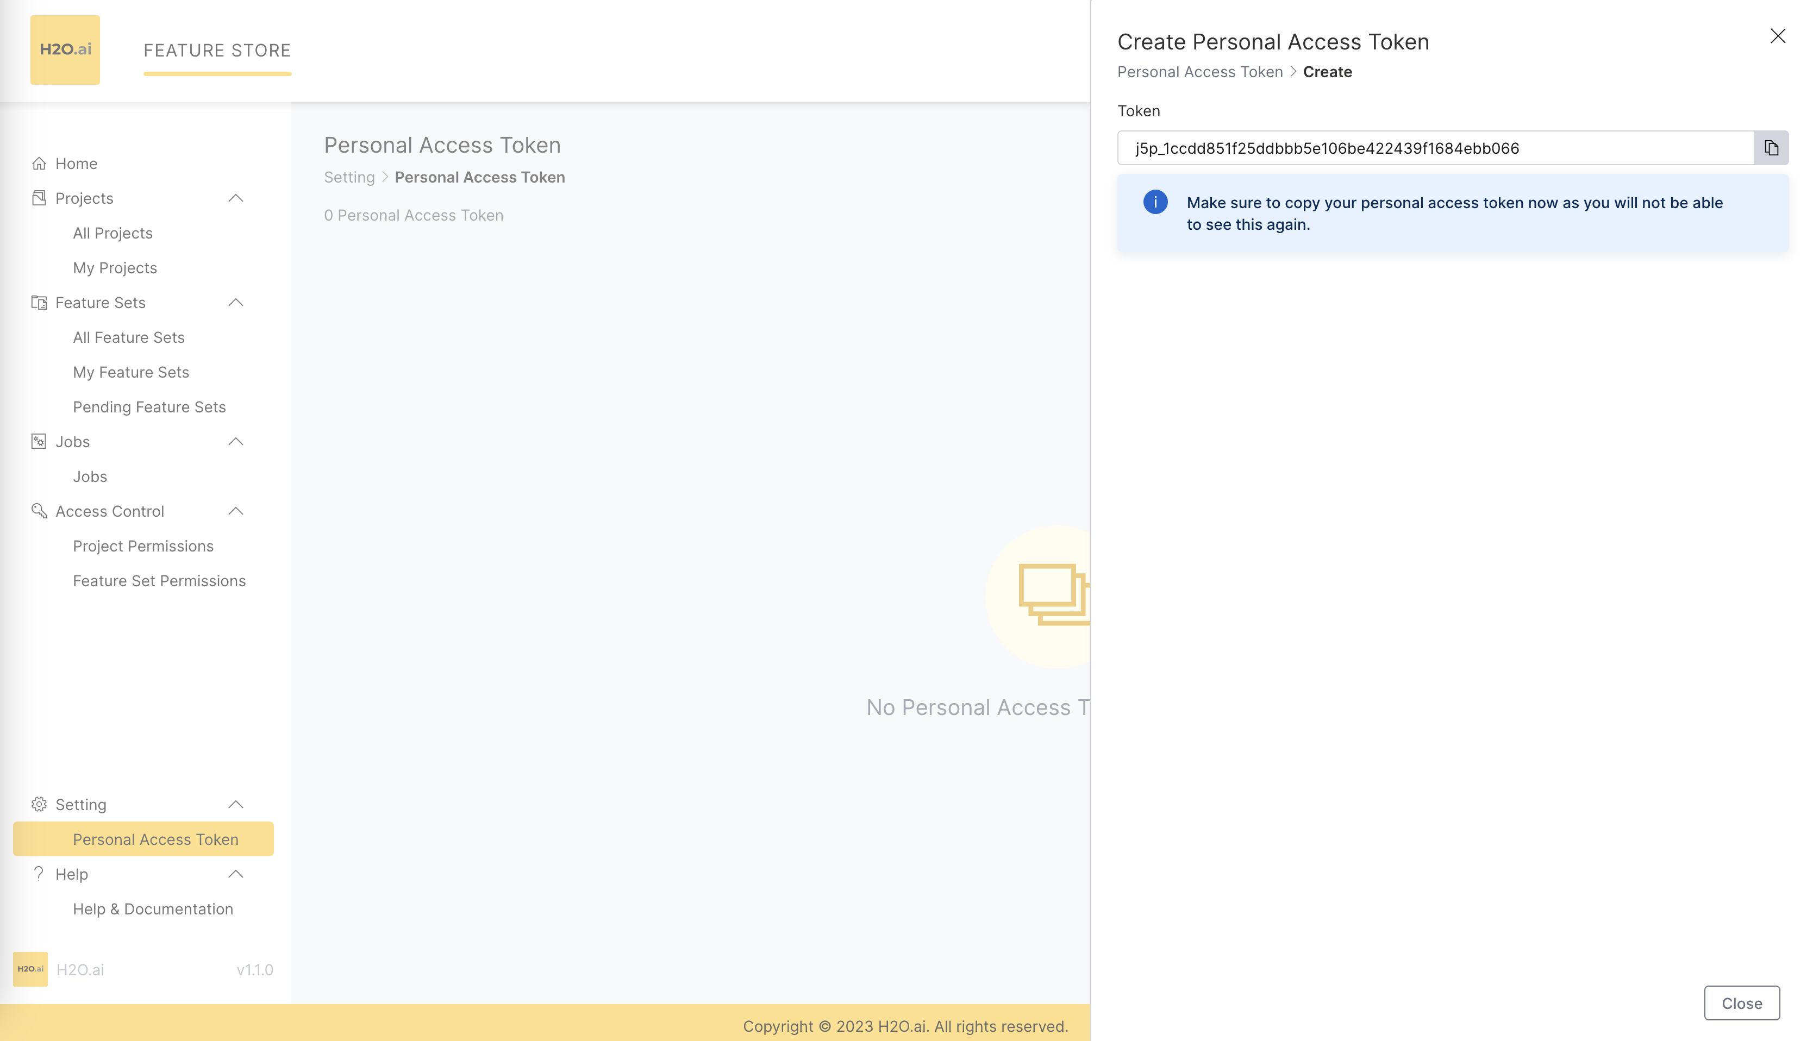Screen dimensions: 1813x1041
Task: Click the Projects sidebar icon
Action: tap(39, 198)
